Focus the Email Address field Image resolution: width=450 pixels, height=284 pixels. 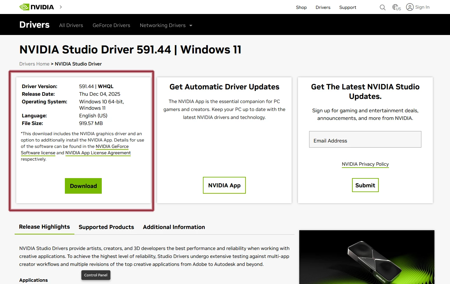click(x=365, y=139)
